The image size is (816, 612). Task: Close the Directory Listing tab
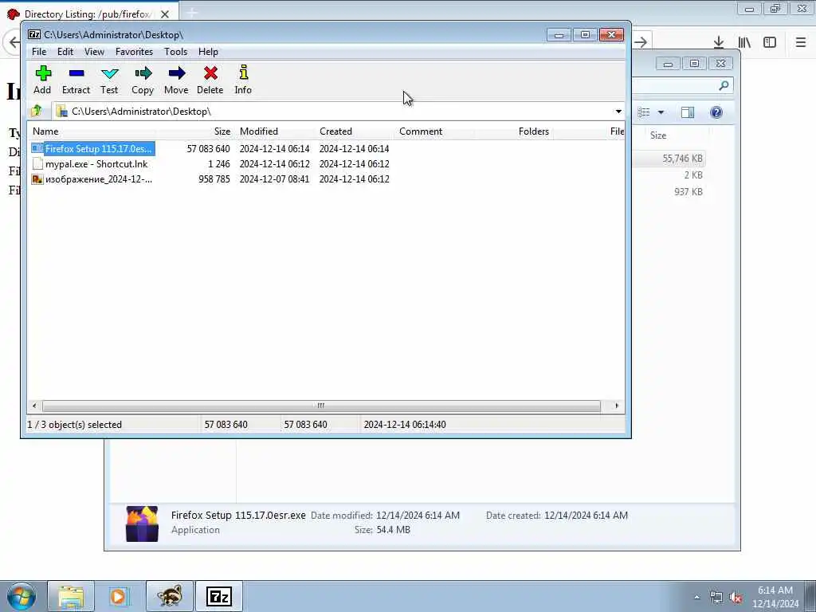(165, 14)
